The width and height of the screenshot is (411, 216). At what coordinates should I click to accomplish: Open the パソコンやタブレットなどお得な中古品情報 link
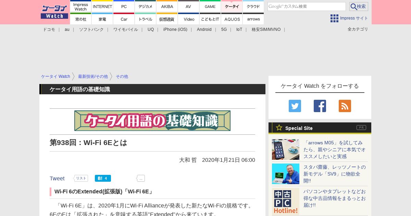coord(335,198)
